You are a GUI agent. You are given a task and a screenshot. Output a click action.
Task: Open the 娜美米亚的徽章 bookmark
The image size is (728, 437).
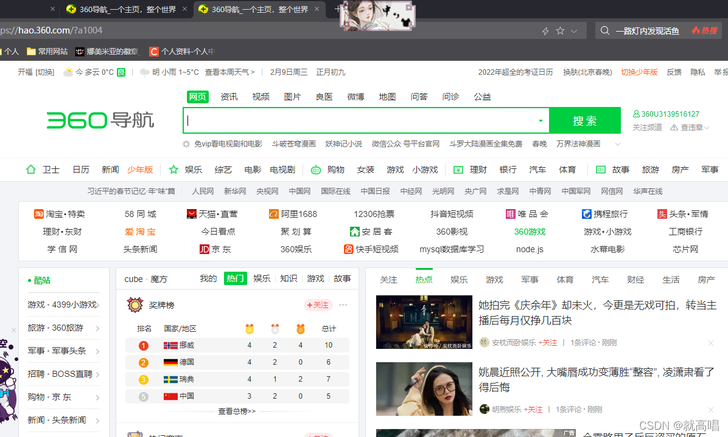coord(107,52)
